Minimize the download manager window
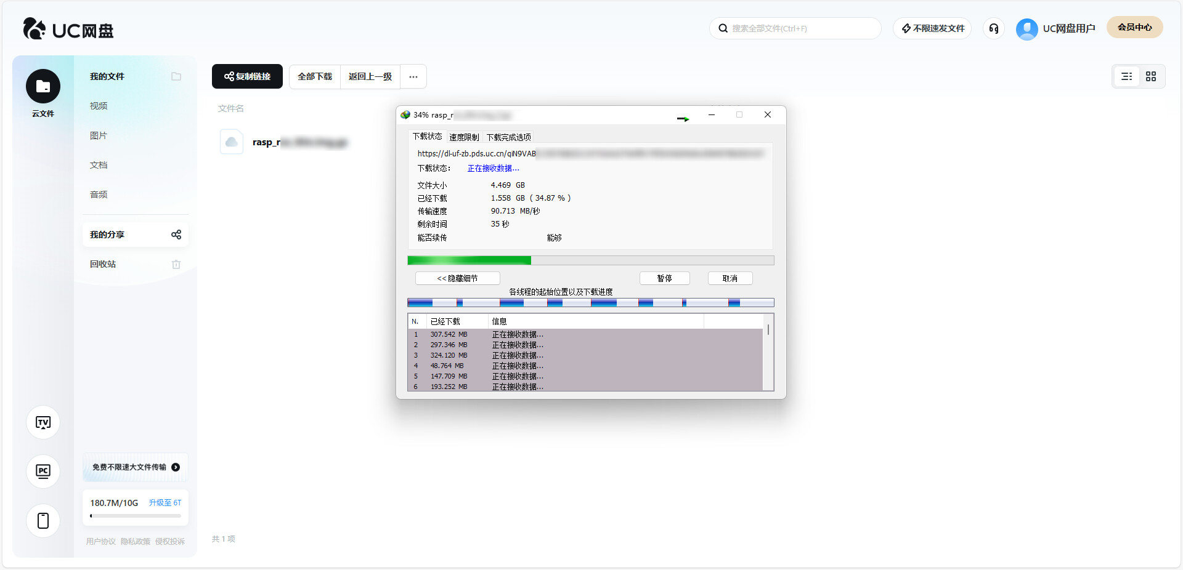 (712, 114)
